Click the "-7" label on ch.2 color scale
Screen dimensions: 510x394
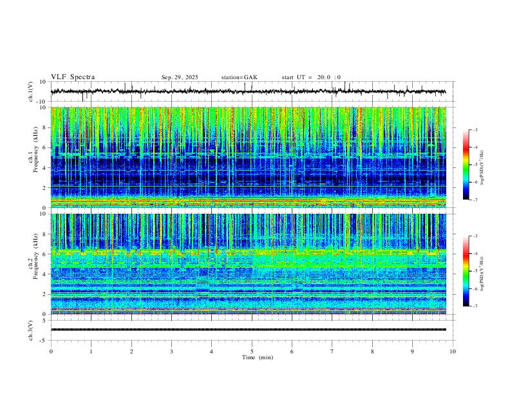click(475, 306)
